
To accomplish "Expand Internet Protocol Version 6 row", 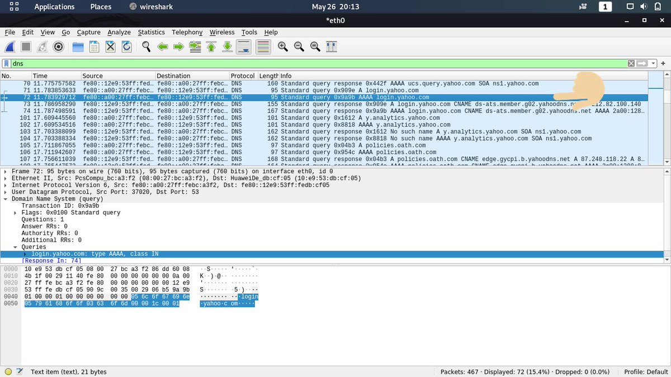I will tap(6, 185).
